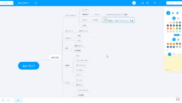This screenshot has height=103, width=182.
Task: Select the ラーメン topic
Action: point(79,80)
